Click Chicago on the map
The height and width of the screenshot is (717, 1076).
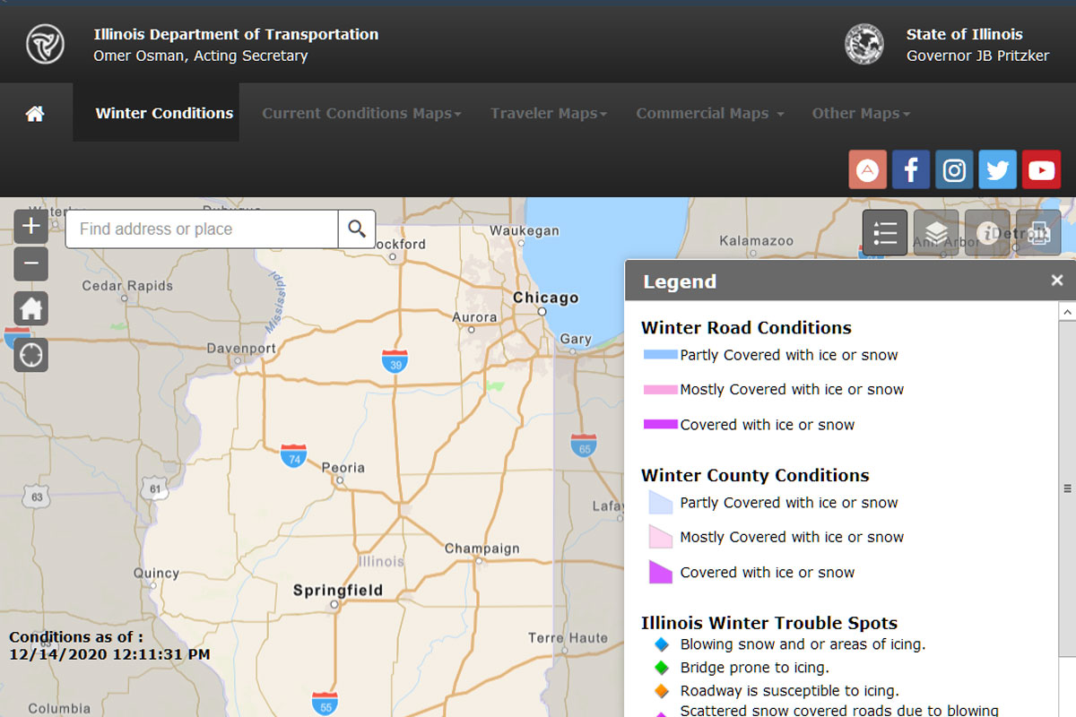(545, 298)
